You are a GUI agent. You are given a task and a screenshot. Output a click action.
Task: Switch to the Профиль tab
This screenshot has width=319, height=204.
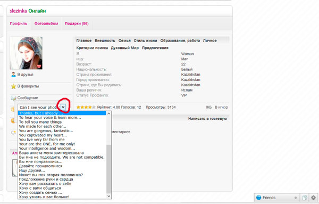tap(19, 23)
